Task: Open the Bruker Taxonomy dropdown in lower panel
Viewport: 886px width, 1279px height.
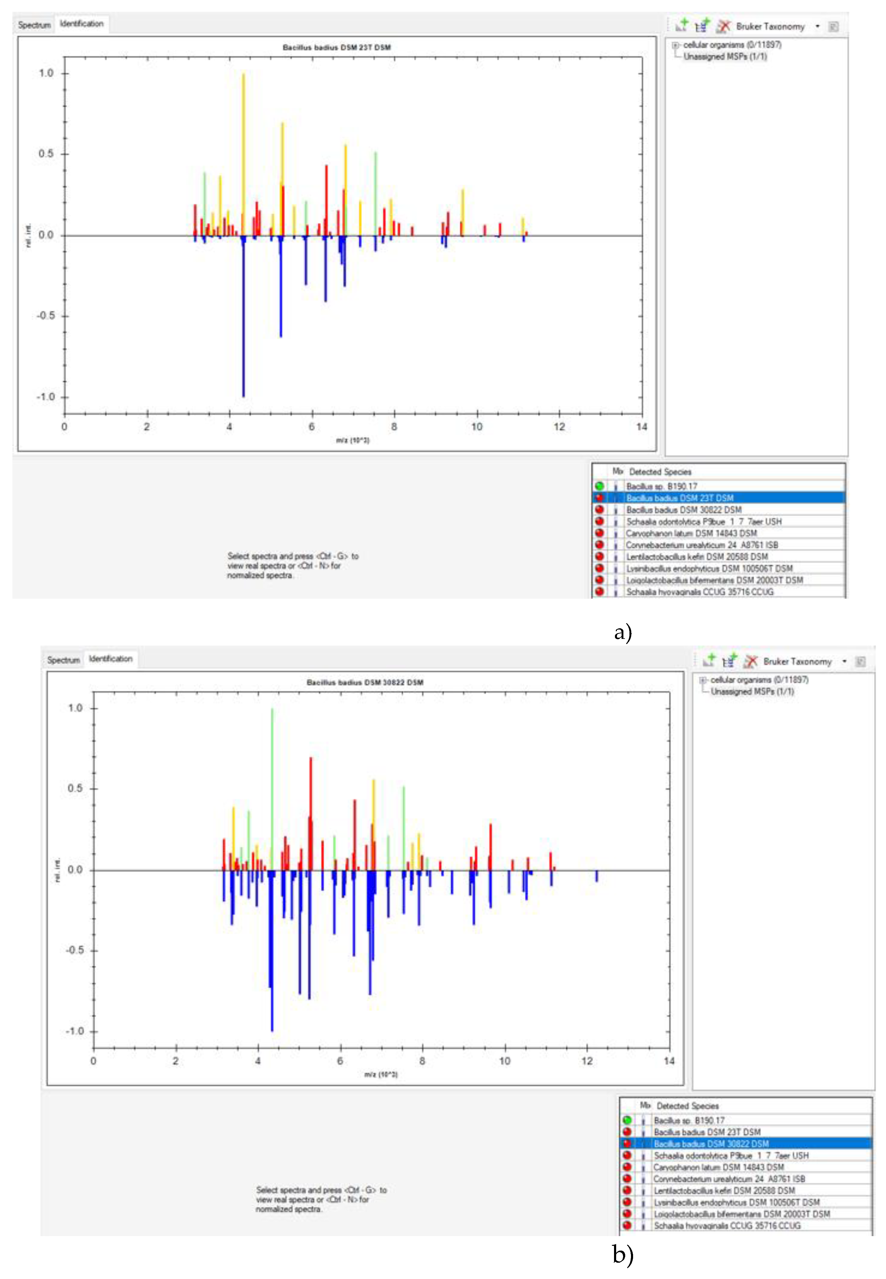Action: pyautogui.click(x=844, y=661)
